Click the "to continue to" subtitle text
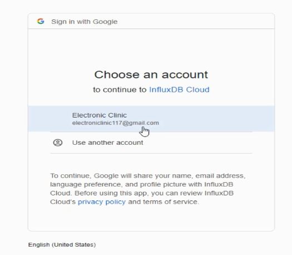Image resolution: width=292 pixels, height=255 pixels. 120,90
